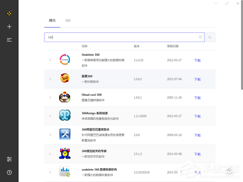The height and width of the screenshot is (182, 243).
Task: Open the help question mark icon
Action: point(9,172)
